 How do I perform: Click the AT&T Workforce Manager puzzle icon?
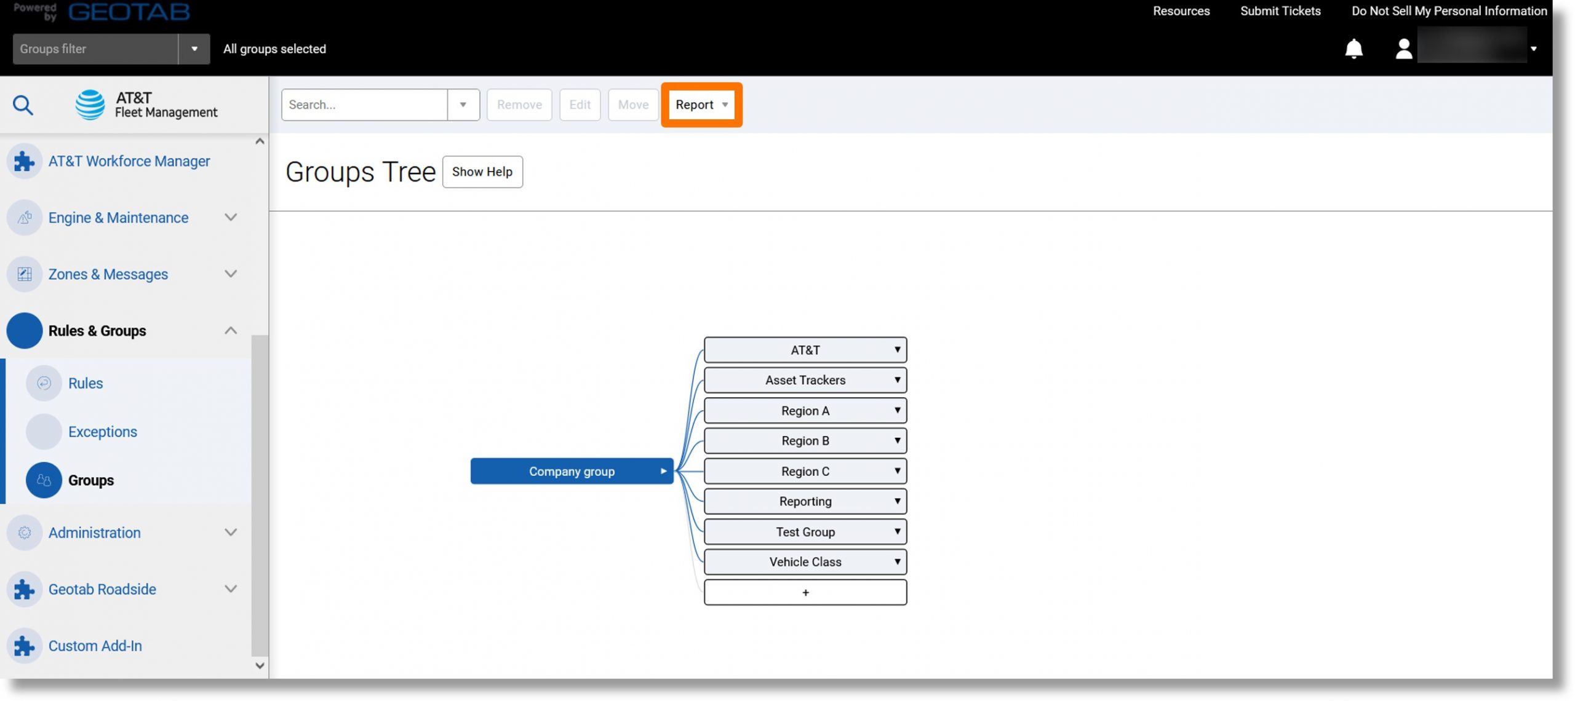pyautogui.click(x=24, y=160)
